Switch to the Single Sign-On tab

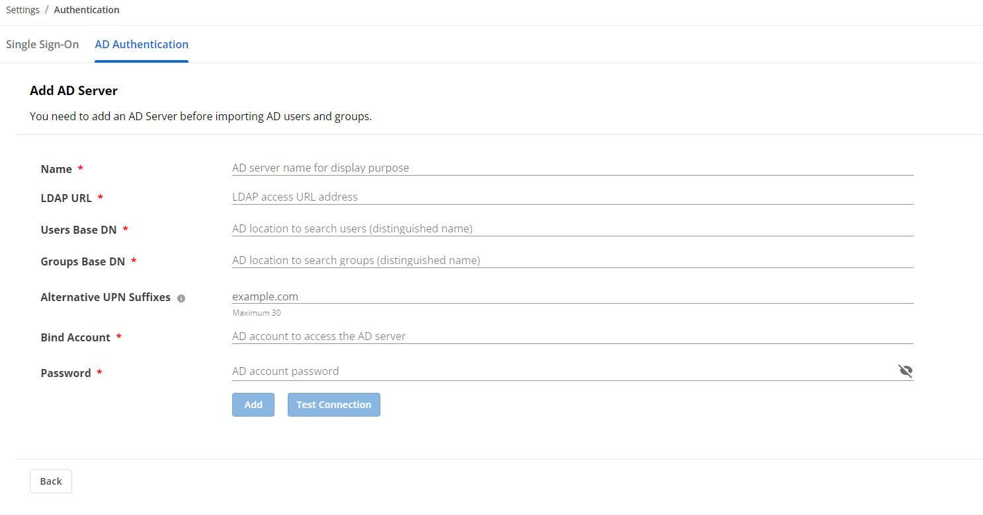tap(42, 44)
